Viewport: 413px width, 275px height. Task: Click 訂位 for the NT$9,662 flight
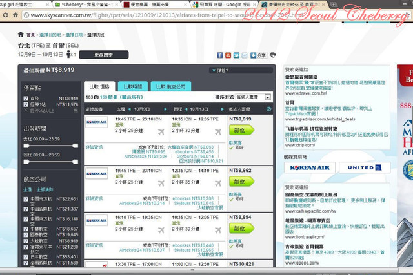click(241, 182)
